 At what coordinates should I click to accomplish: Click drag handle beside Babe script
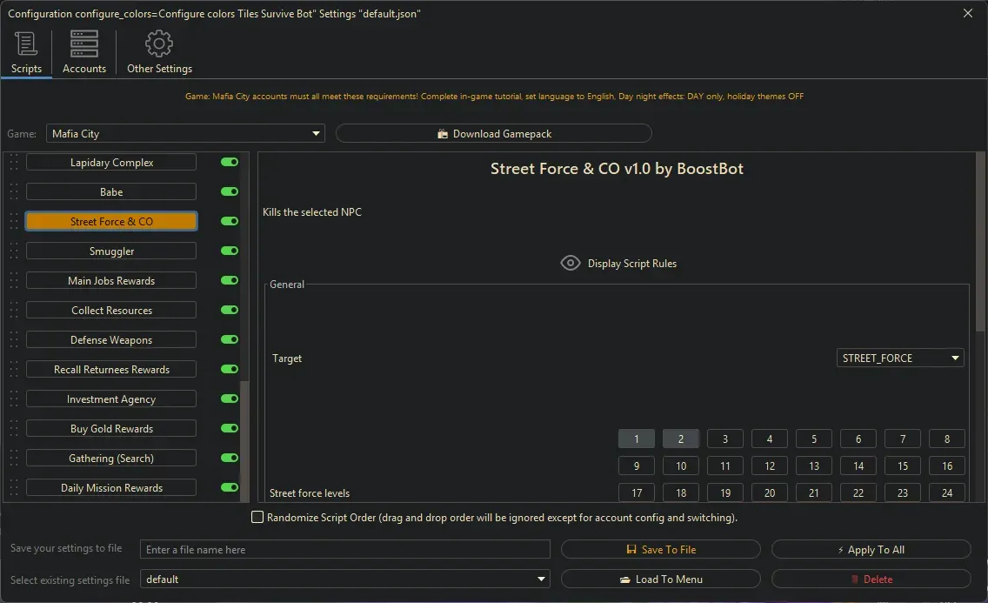pos(13,192)
